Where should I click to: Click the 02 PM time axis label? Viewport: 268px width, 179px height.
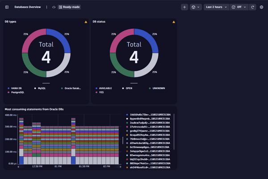(x=107, y=167)
